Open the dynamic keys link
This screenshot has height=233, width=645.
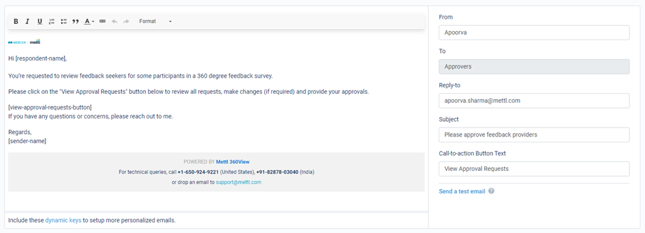[64, 220]
